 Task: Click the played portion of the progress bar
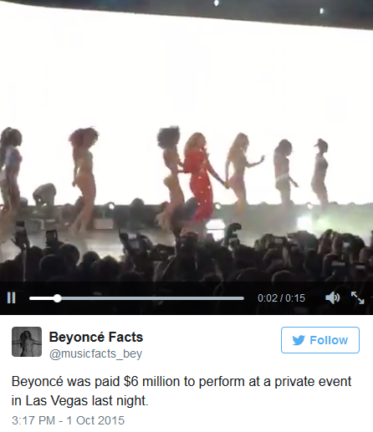pyautogui.click(x=42, y=298)
